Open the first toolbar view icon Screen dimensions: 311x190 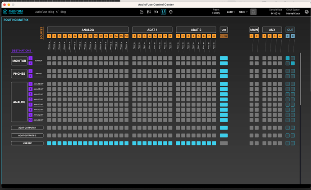tap(142, 12)
